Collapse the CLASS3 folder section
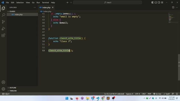The image size is (180, 101). 22,12
